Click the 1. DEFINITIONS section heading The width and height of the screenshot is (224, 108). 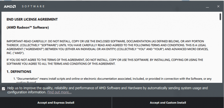coord(19,72)
